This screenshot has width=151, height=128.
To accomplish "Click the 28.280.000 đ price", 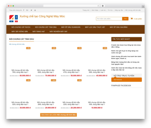I will [x=76, y=108].
